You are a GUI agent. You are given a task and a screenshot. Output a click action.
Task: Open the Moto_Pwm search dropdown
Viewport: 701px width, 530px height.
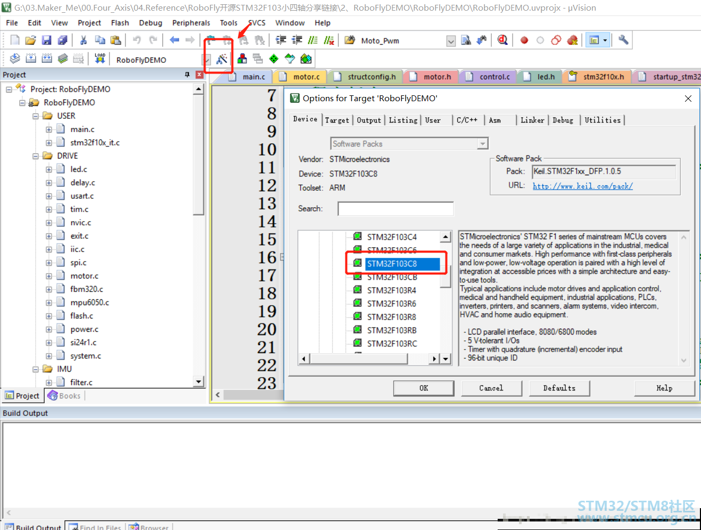pos(451,41)
